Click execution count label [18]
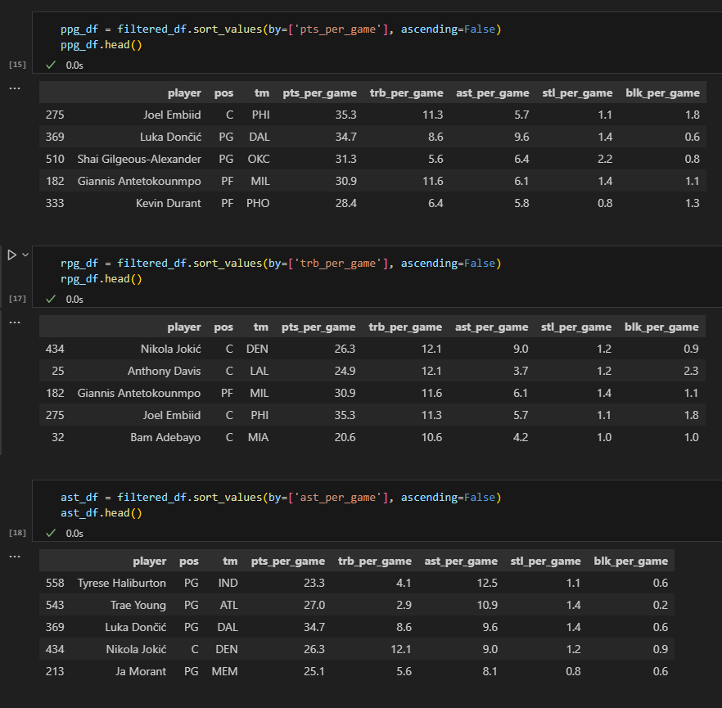 pyautogui.click(x=17, y=533)
